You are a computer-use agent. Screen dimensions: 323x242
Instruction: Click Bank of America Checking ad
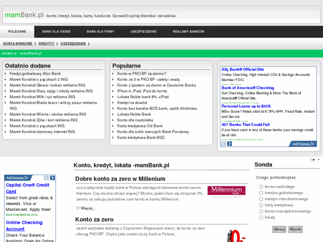[x=247, y=88]
